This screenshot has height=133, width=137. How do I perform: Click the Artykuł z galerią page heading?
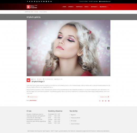point(33,17)
